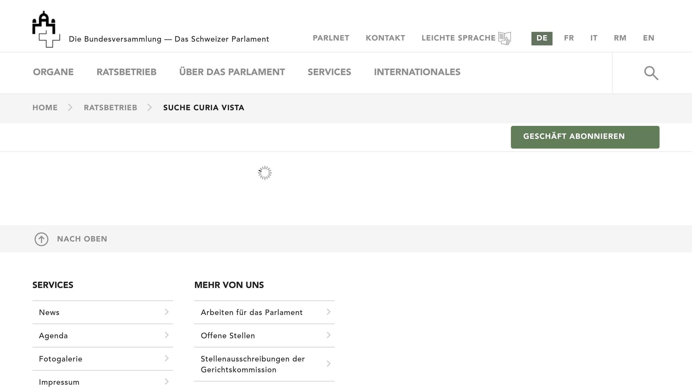Open the Ratsbetrieb main menu

click(x=126, y=72)
